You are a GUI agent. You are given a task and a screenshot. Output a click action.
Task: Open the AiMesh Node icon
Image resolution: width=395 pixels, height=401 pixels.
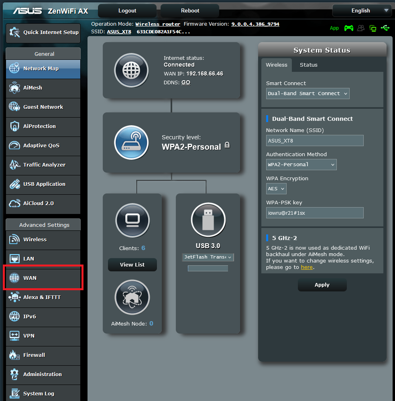click(132, 297)
